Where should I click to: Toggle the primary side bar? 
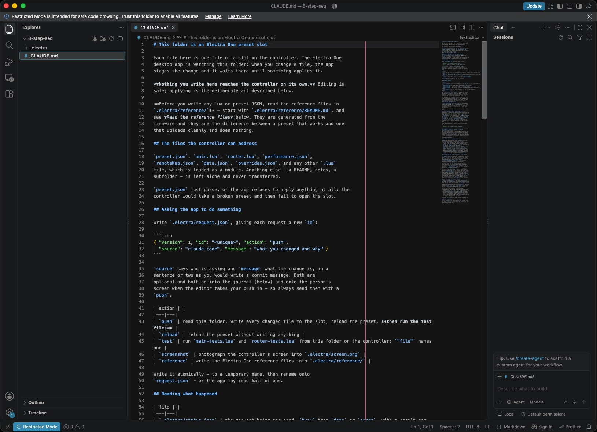click(x=560, y=6)
